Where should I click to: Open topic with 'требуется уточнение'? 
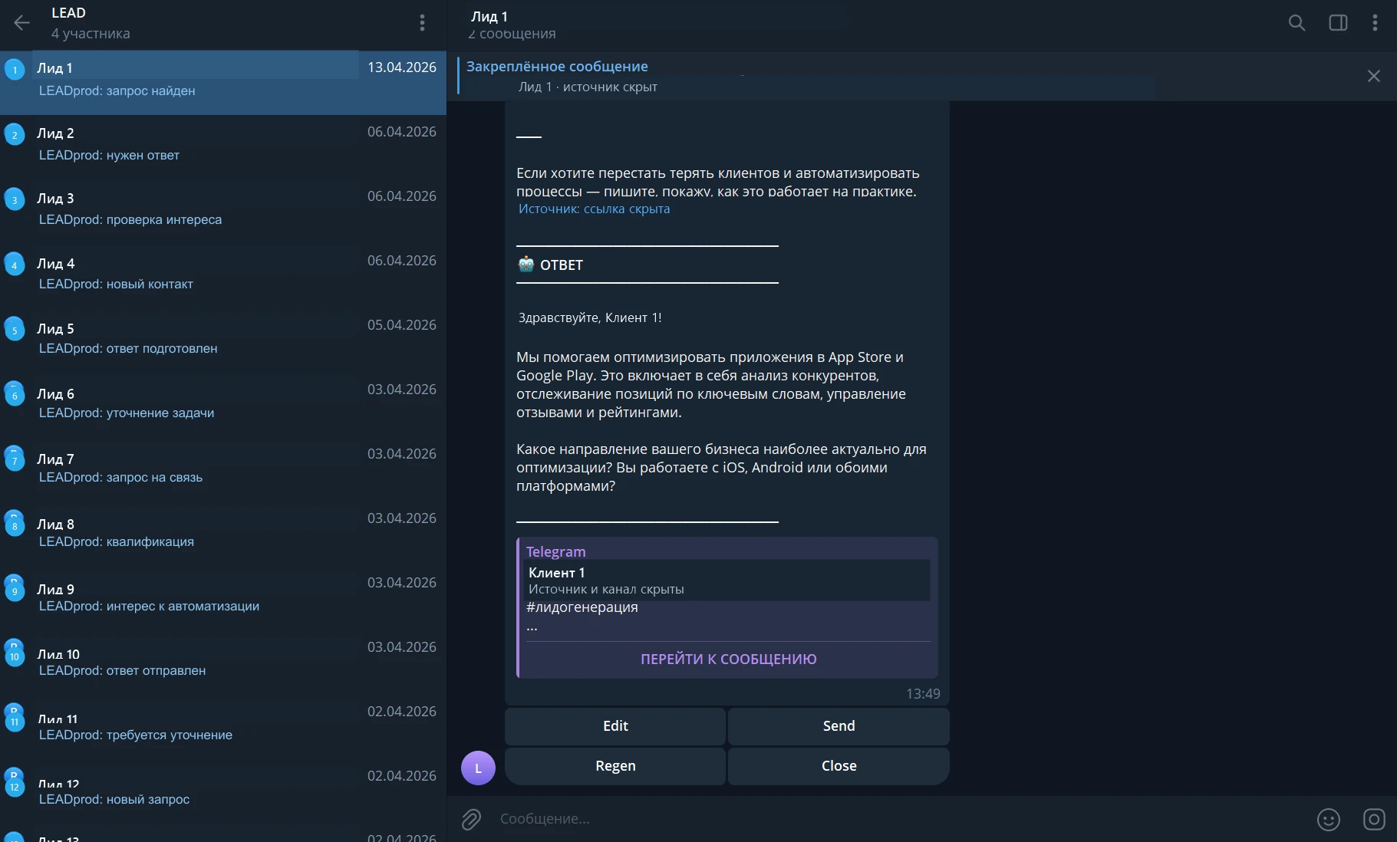tap(222, 727)
